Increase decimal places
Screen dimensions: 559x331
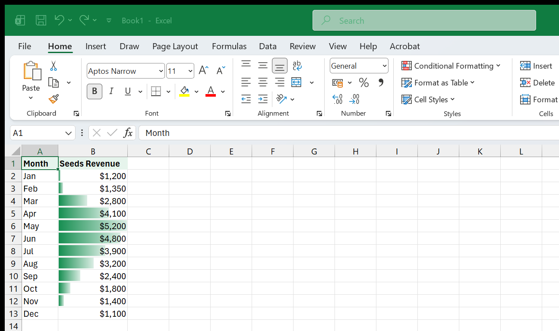338,99
